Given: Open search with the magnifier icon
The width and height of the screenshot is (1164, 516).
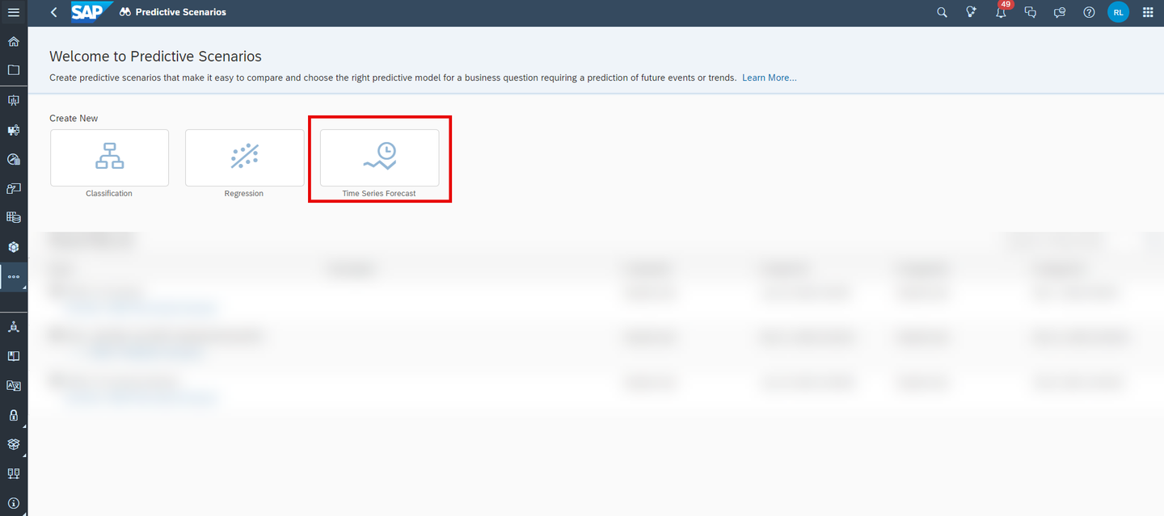Looking at the screenshot, I should [x=942, y=12].
